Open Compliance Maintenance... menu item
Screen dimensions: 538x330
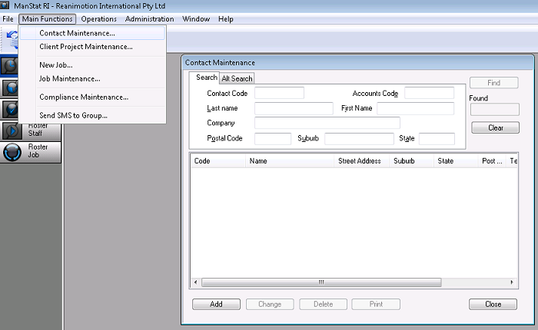(84, 97)
